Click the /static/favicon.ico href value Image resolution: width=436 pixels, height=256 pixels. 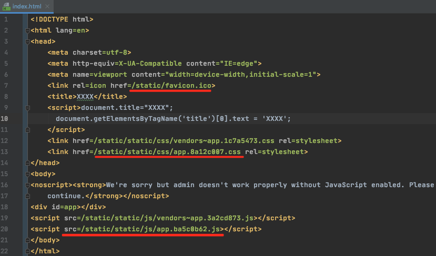[171, 86]
